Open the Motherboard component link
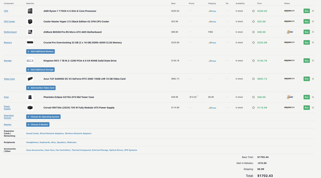The width and height of the screenshot is (321, 178). pos(10,32)
